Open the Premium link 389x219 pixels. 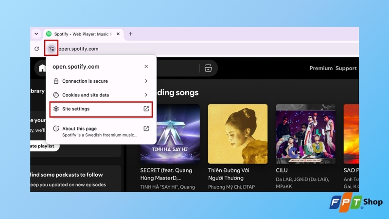[321, 68]
